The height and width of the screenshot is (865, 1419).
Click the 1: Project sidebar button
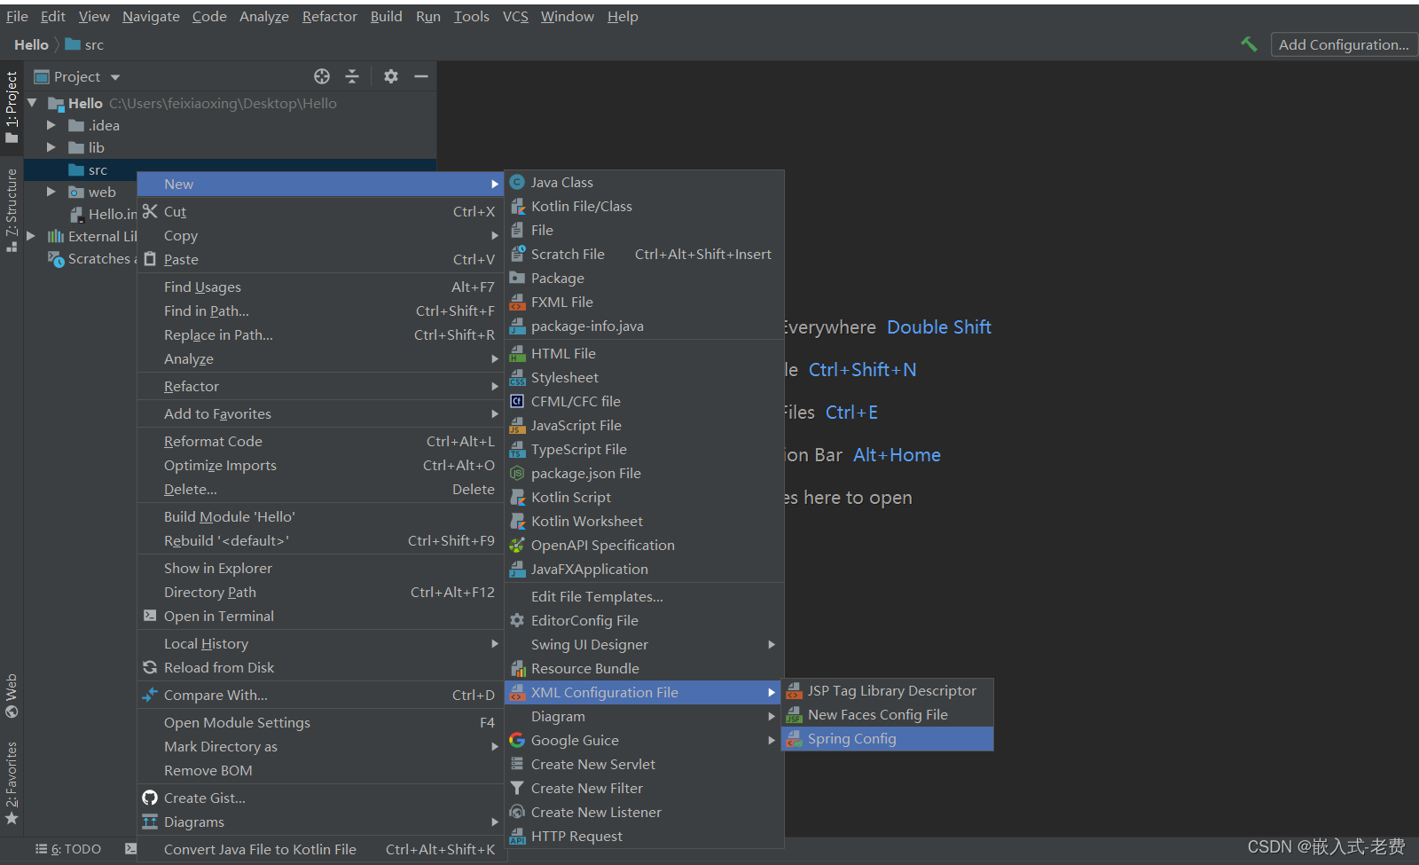click(12, 98)
